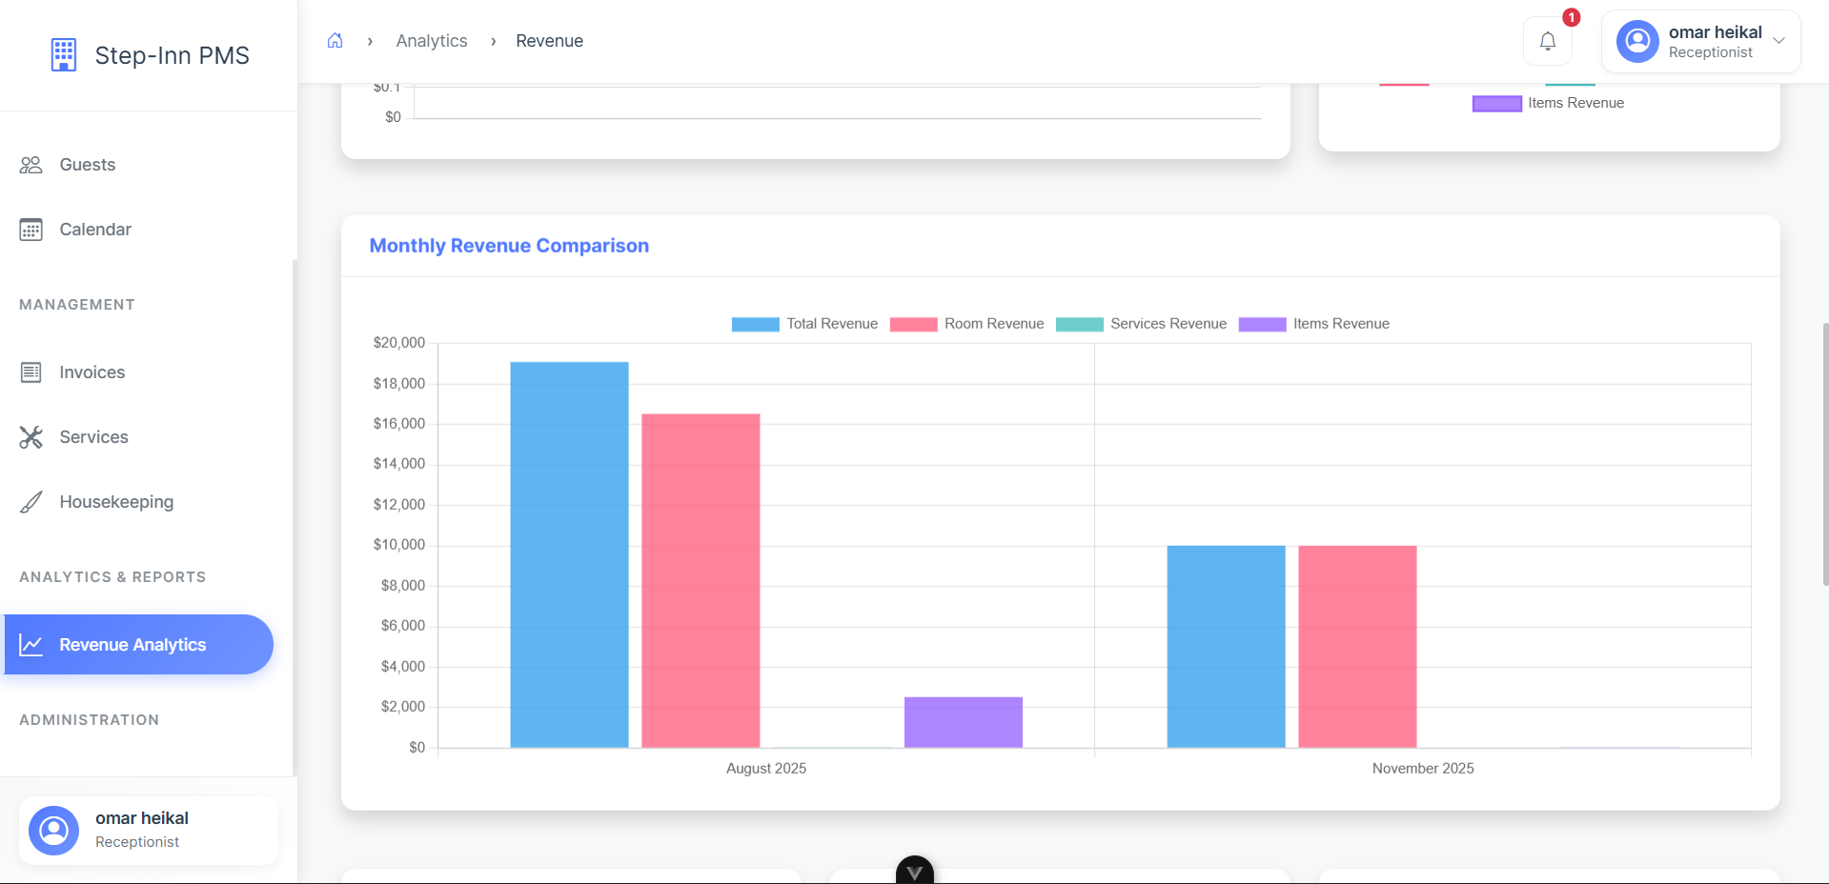Open the Housekeeping brush icon

[30, 501]
